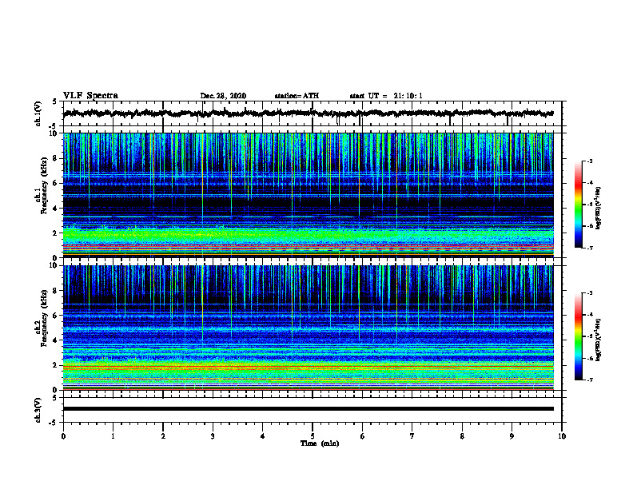633x489 pixels.
Task: Click the date text "Dec. 28, 2020"
Action: 223,96
